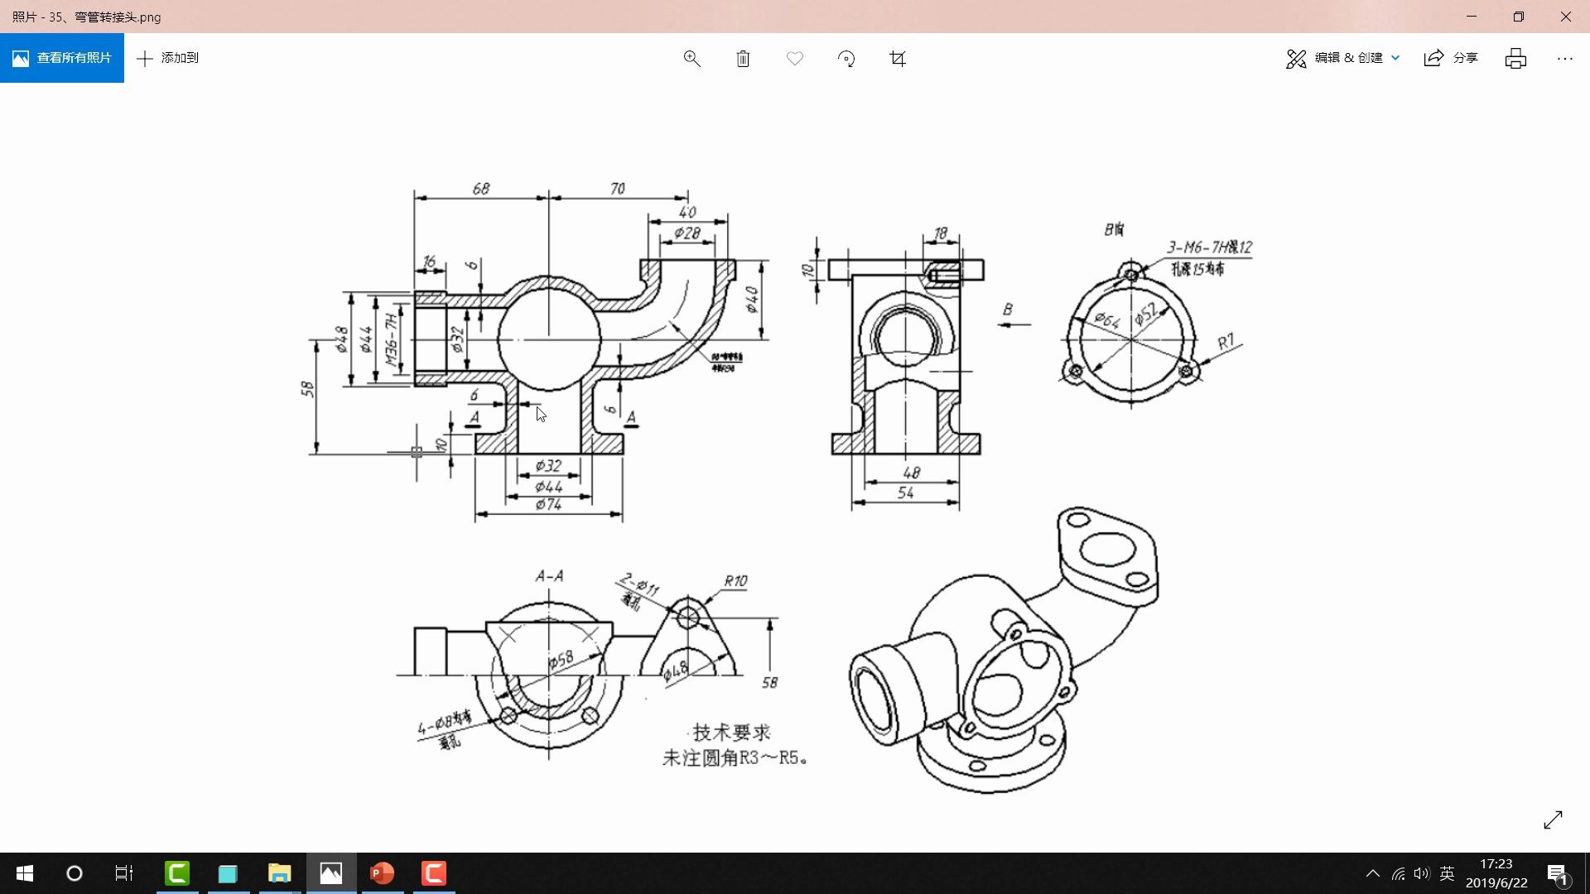Click the zoom magnifier icon
Screen dimensions: 1590x894
(691, 59)
